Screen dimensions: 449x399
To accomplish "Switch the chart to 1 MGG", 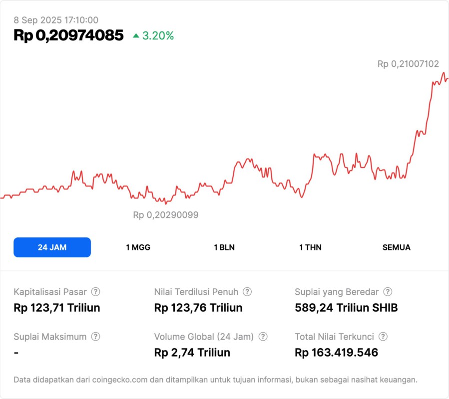I will (x=138, y=247).
